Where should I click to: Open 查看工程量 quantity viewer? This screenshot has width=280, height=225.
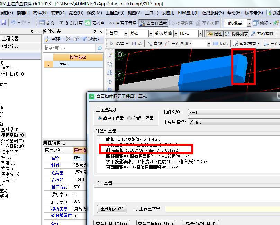click(123, 23)
